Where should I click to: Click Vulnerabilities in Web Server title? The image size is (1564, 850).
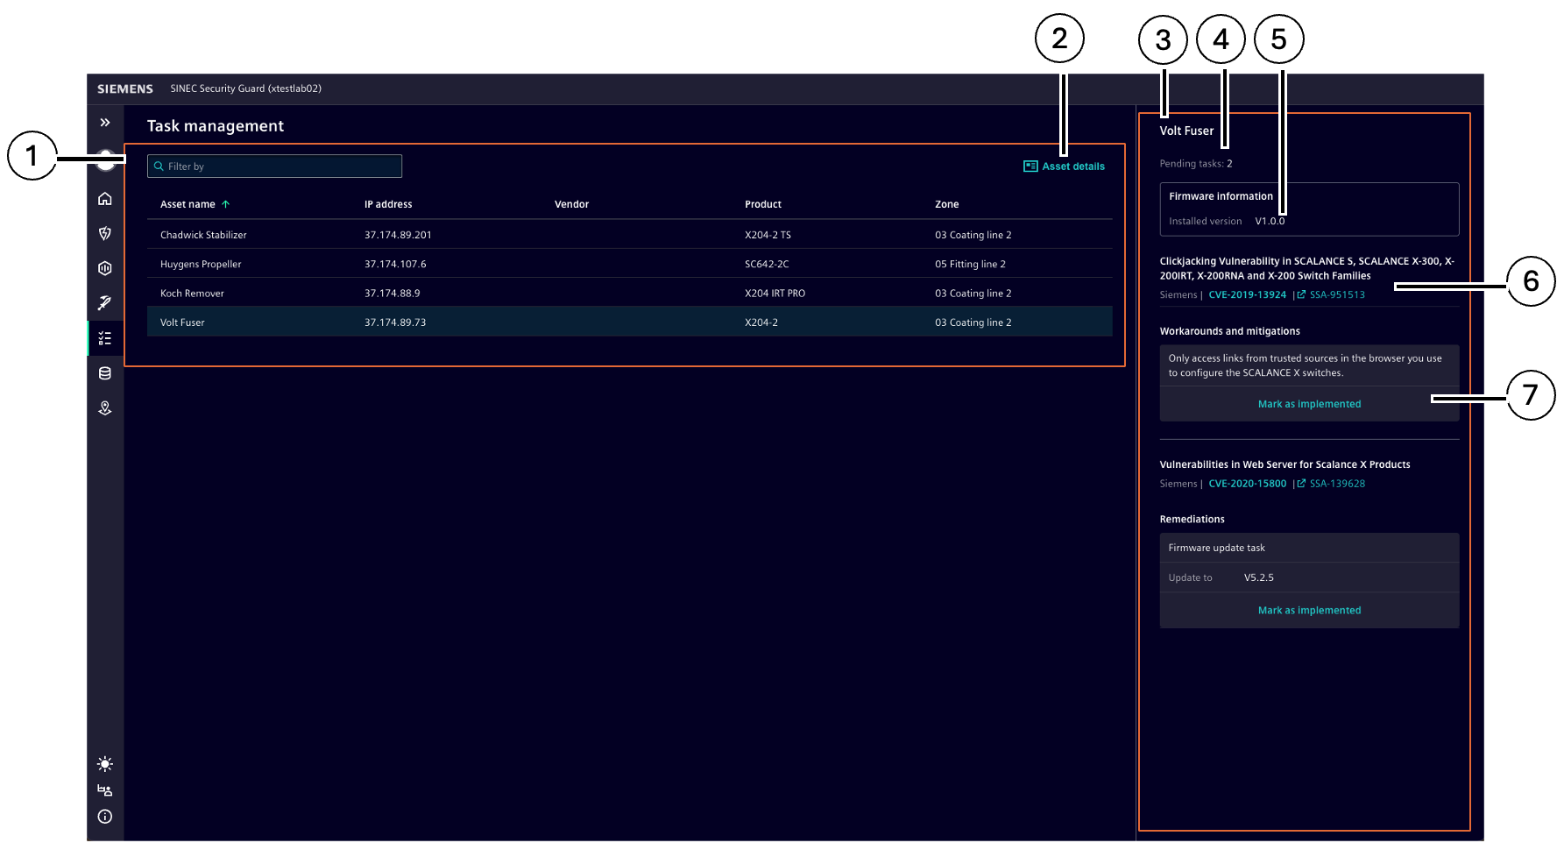(1284, 464)
